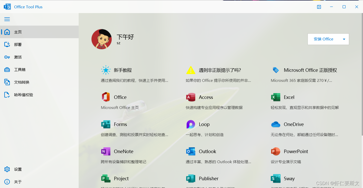This screenshot has height=188, width=363.
Task: Click the yellow warning triangle icon
Action: click(x=191, y=70)
